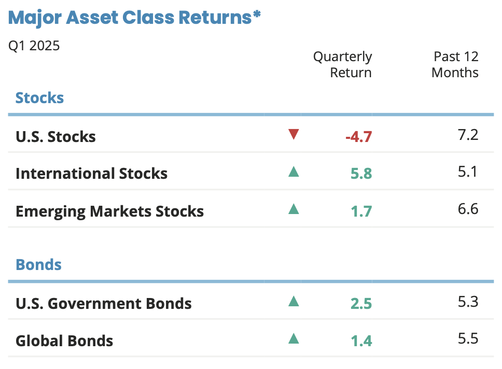This screenshot has height=369, width=502.
Task: Click the -4.7 quarterly return value
Action: point(359,137)
